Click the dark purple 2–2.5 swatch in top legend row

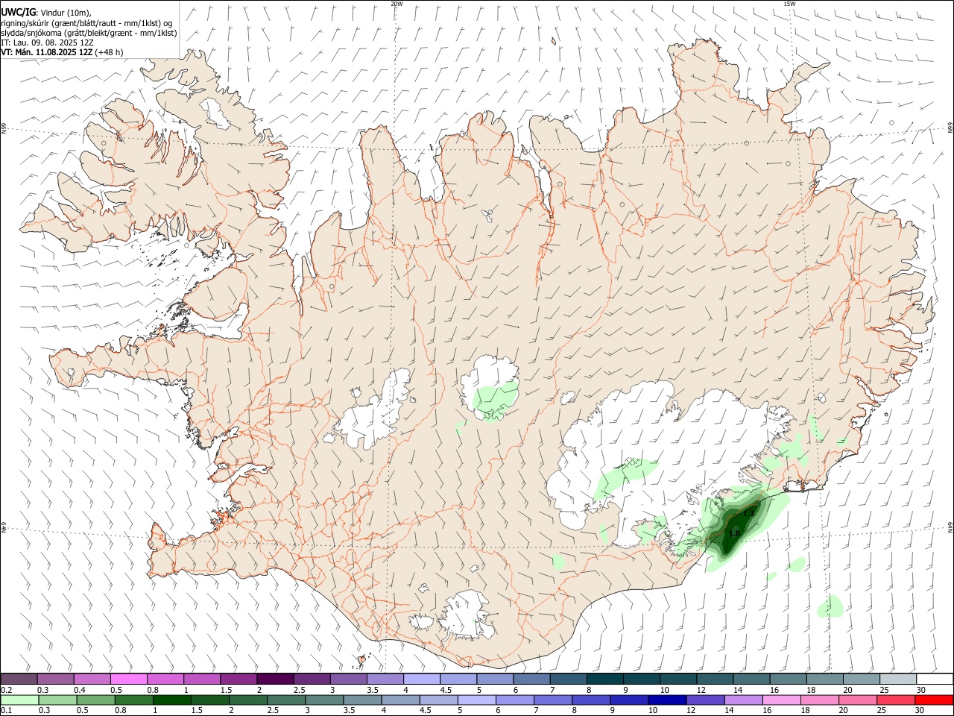[276, 679]
